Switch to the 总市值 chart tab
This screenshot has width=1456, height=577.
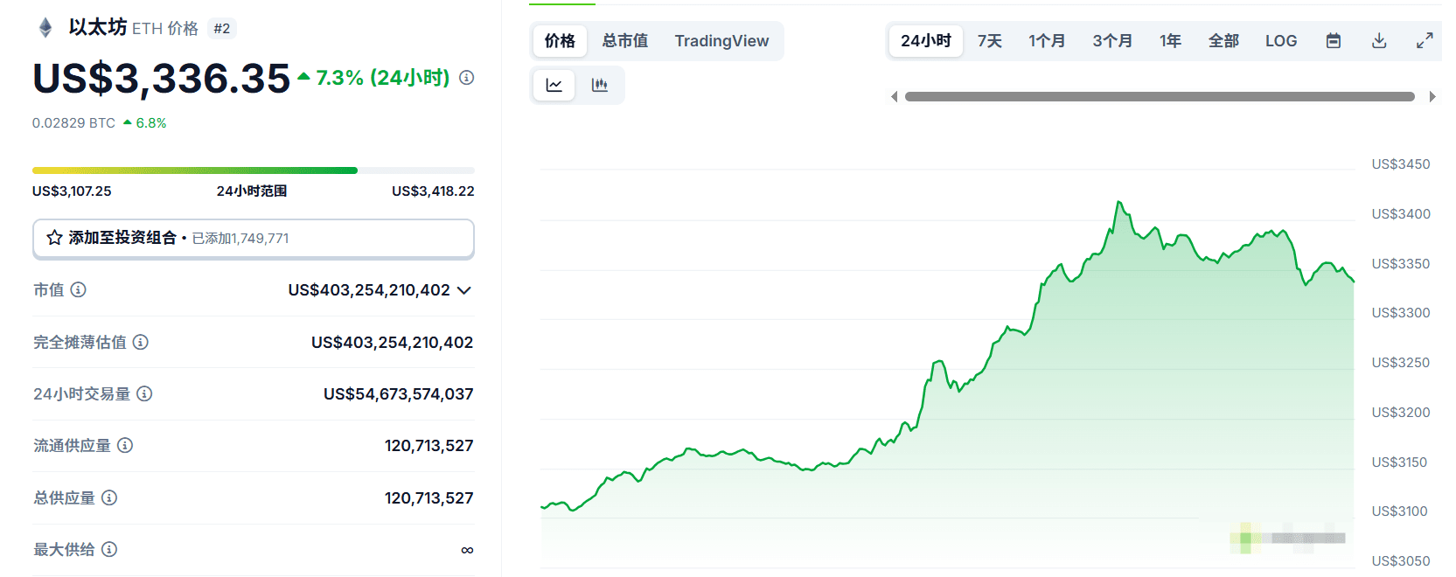pyautogui.click(x=625, y=41)
